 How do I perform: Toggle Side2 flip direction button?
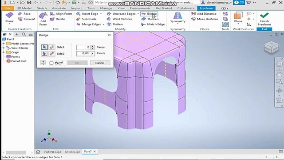click(52, 54)
